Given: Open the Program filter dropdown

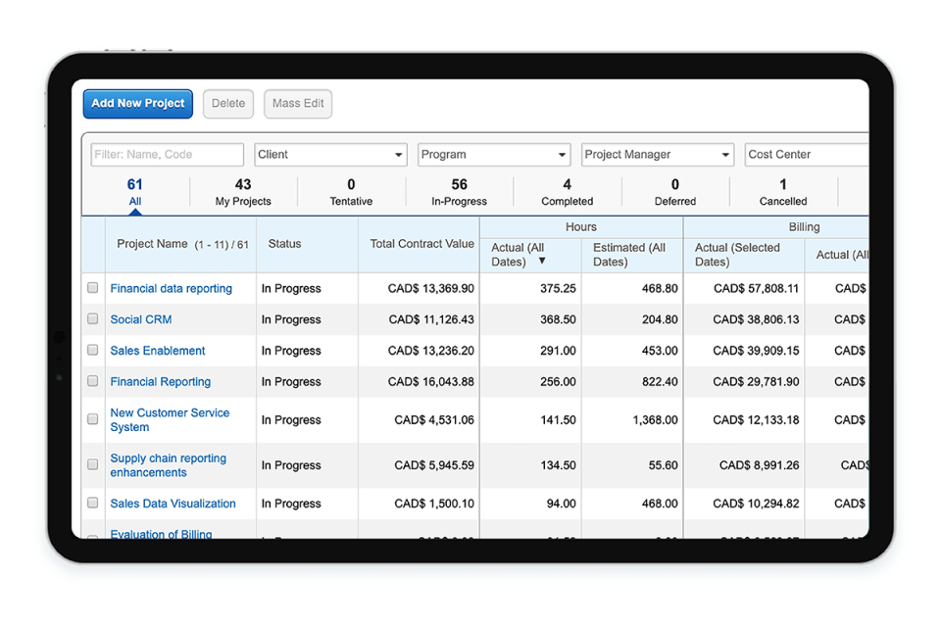Looking at the screenshot, I should [x=494, y=154].
